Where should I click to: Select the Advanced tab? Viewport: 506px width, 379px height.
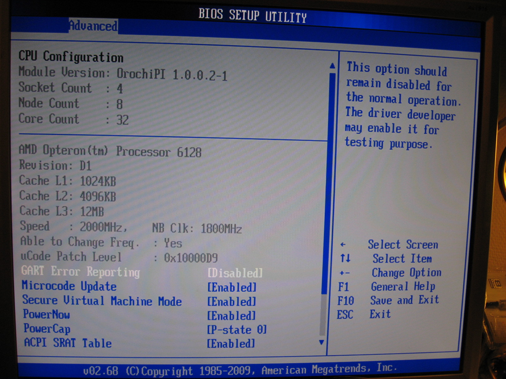[93, 26]
